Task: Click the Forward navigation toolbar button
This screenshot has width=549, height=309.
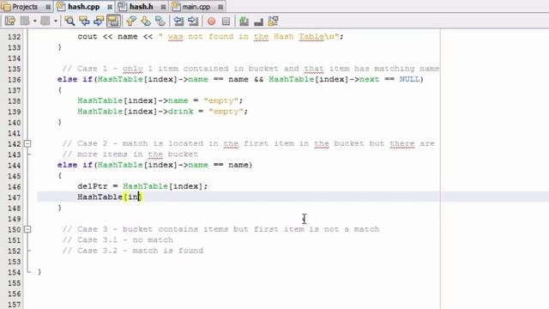Action: tap(45, 21)
